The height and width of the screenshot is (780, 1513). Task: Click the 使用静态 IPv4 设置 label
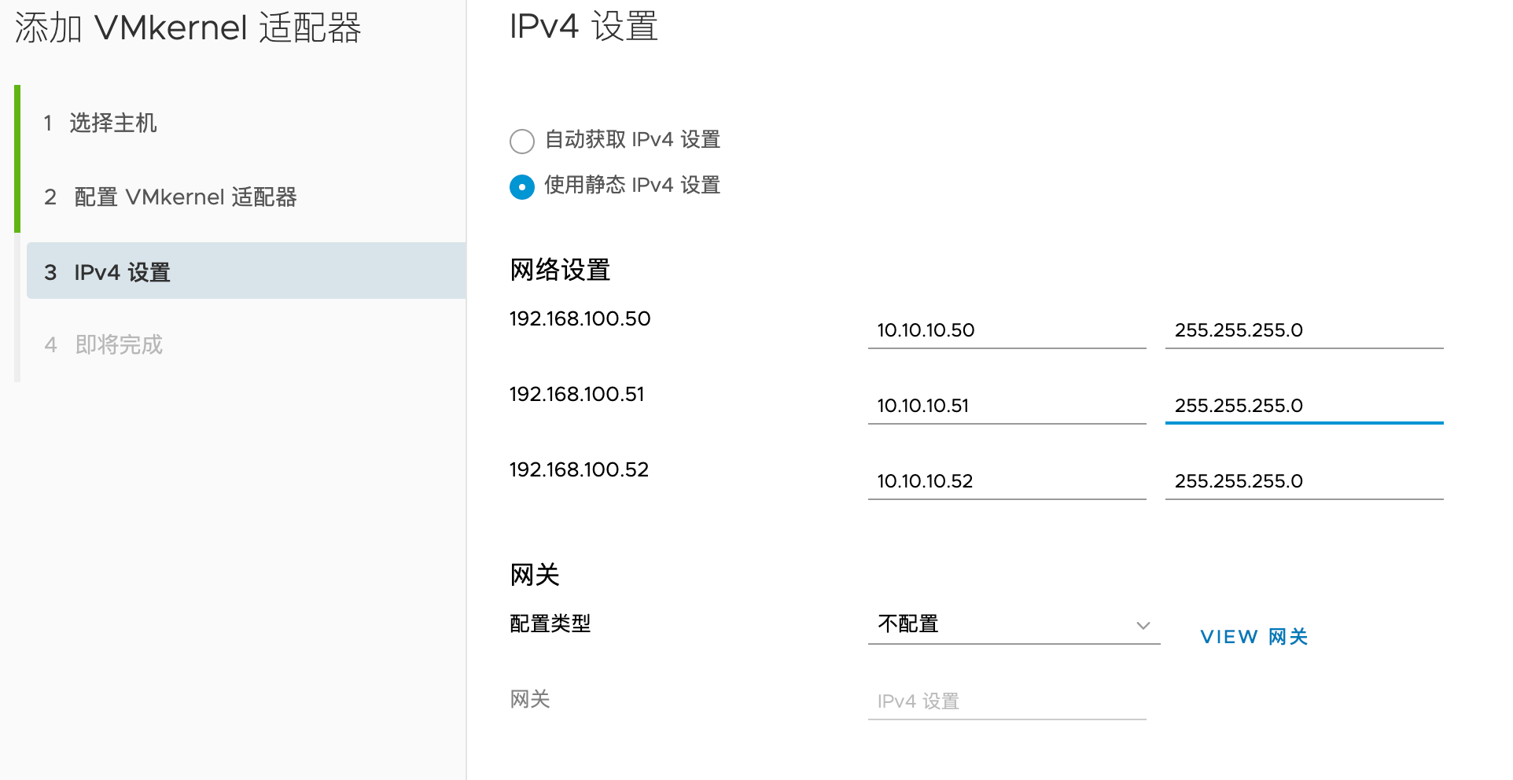pyautogui.click(x=632, y=186)
